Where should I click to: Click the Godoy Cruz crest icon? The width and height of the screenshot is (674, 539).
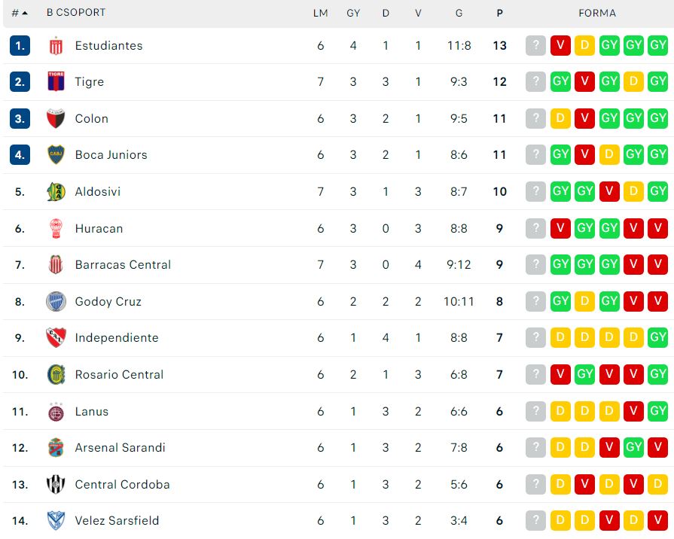[x=56, y=301]
